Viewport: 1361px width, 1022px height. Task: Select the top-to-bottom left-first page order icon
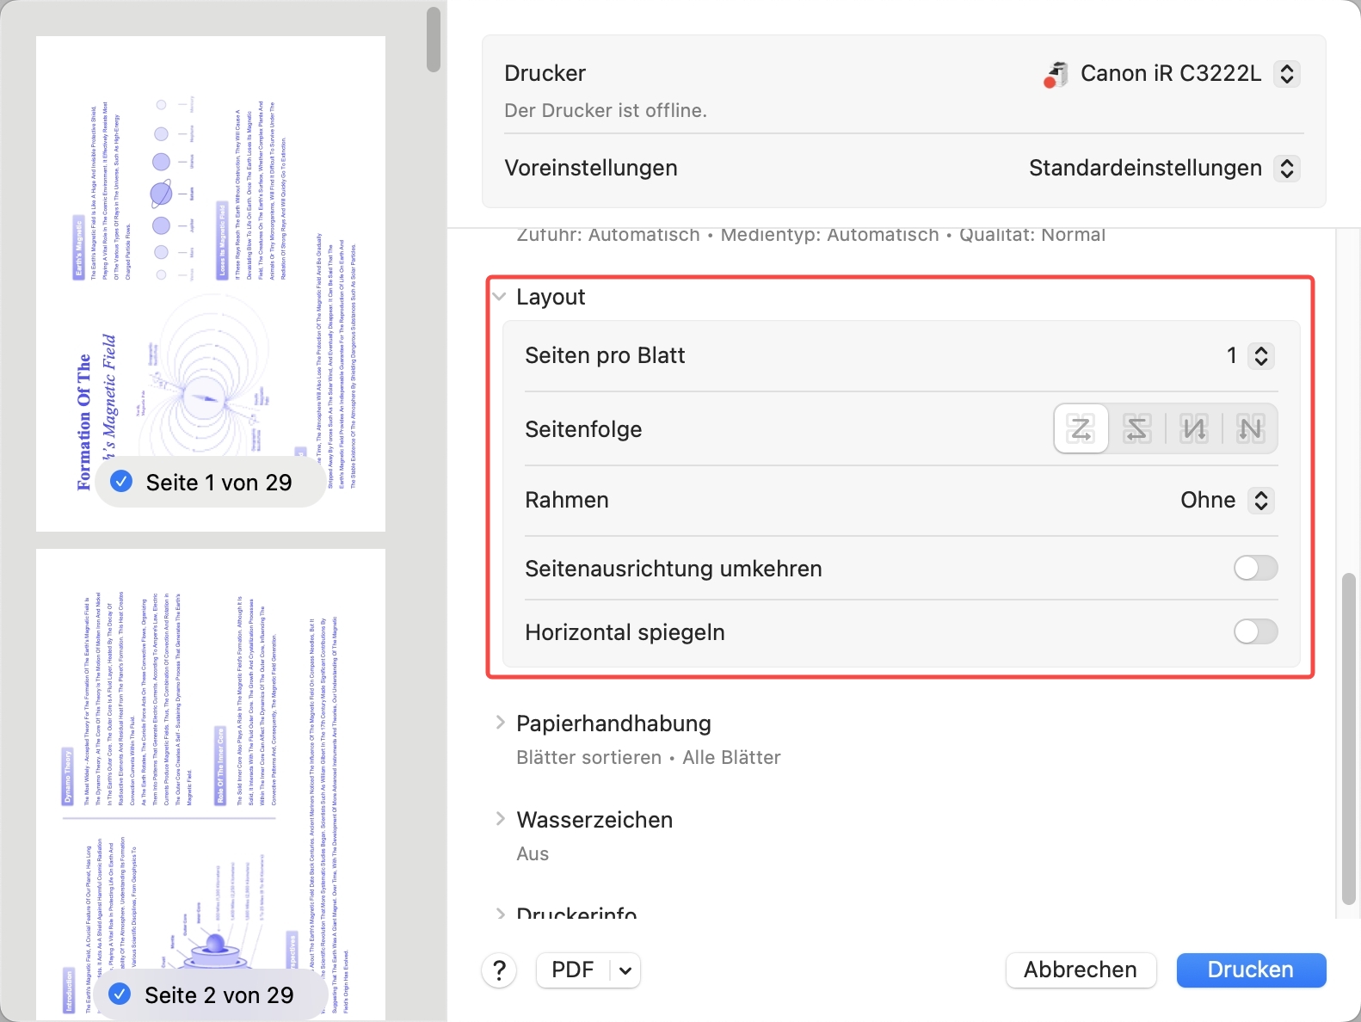point(1193,428)
